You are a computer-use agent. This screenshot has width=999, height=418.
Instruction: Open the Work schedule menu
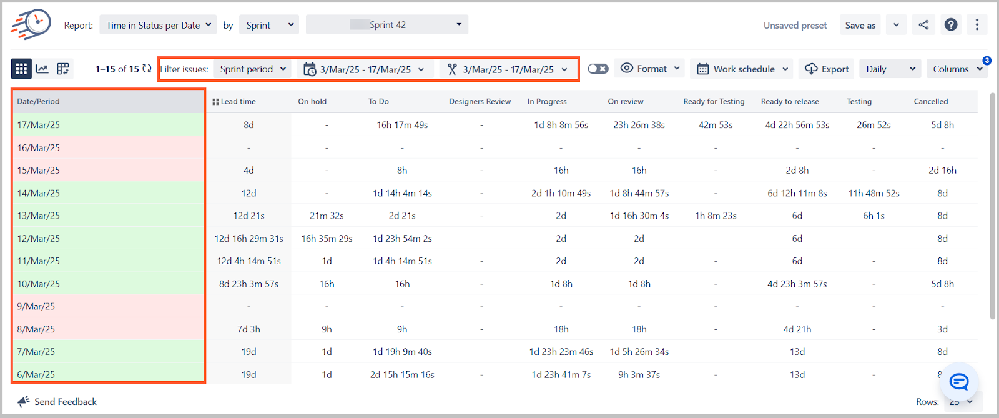pyautogui.click(x=742, y=69)
